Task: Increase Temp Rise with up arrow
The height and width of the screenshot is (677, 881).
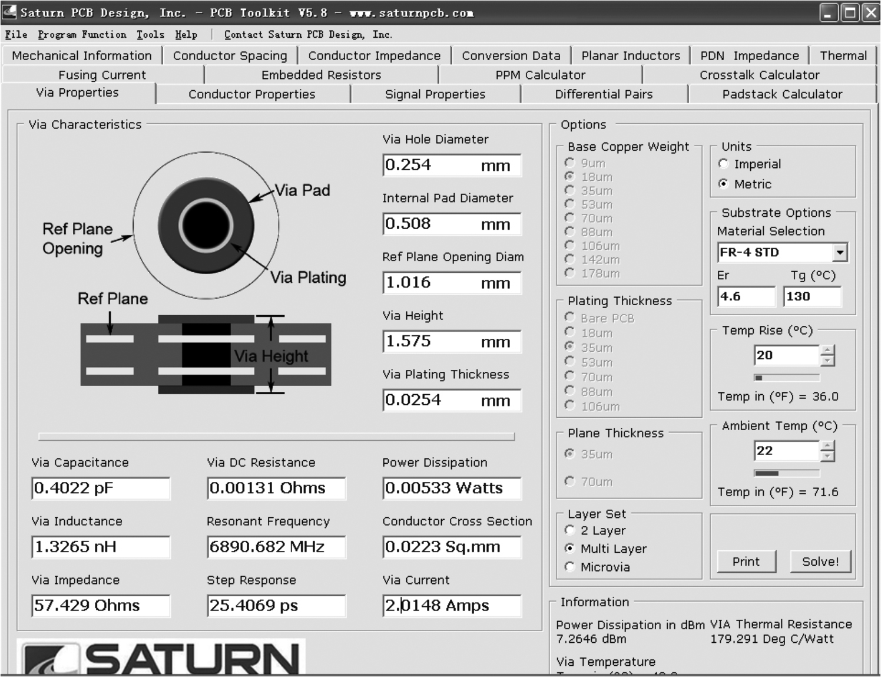Action: [827, 350]
